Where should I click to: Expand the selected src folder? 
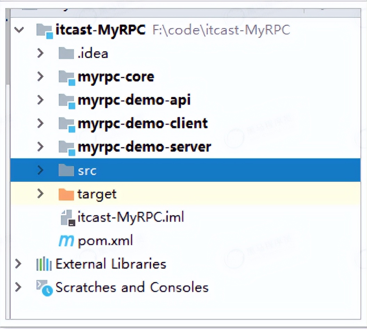point(41,170)
